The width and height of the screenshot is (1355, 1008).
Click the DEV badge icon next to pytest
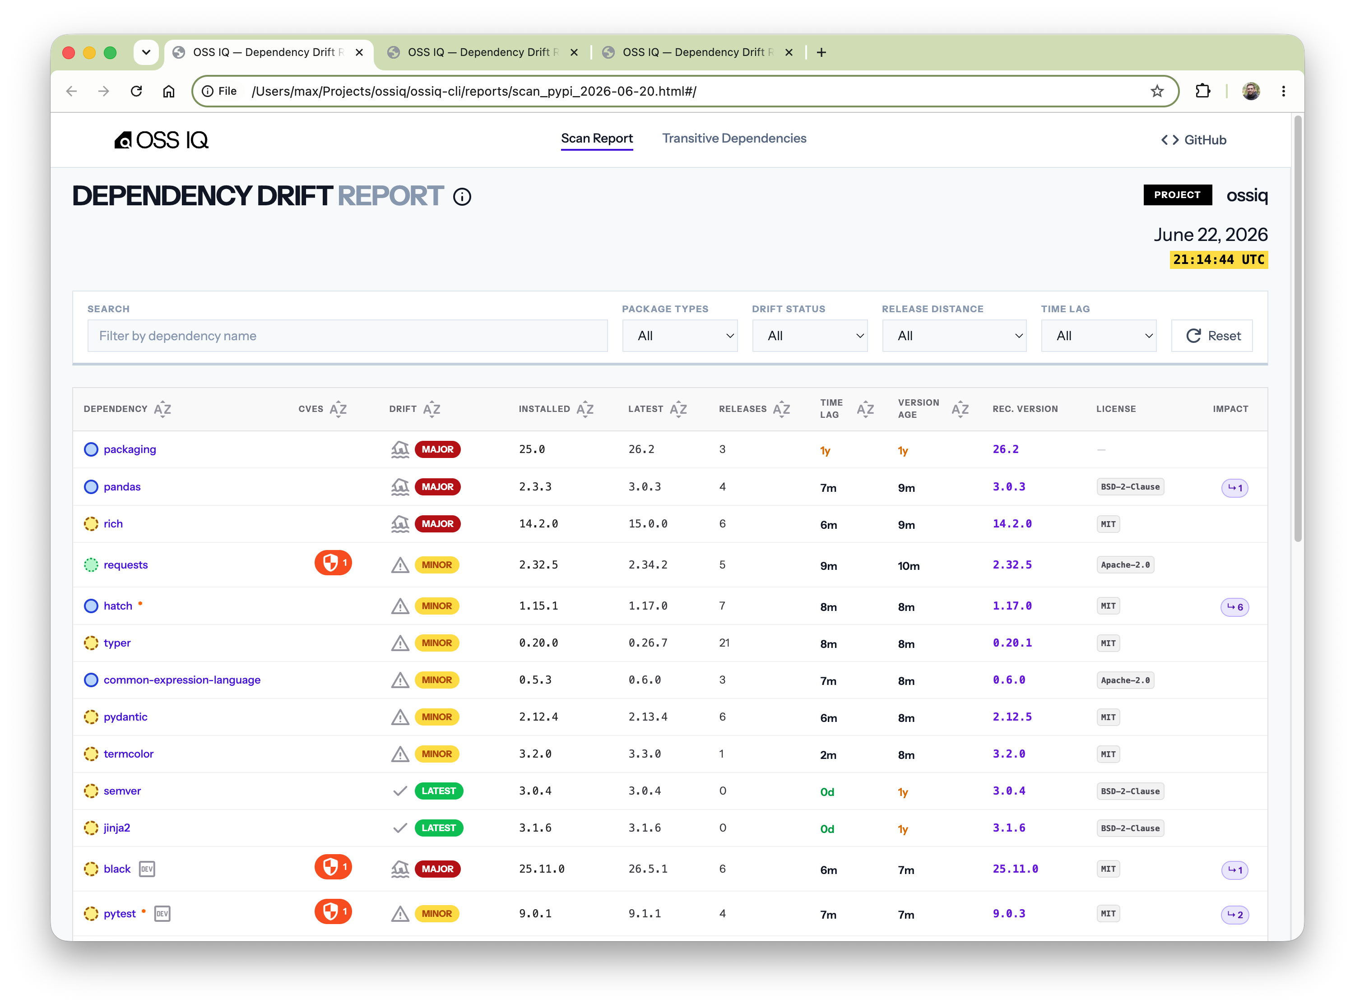[162, 913]
